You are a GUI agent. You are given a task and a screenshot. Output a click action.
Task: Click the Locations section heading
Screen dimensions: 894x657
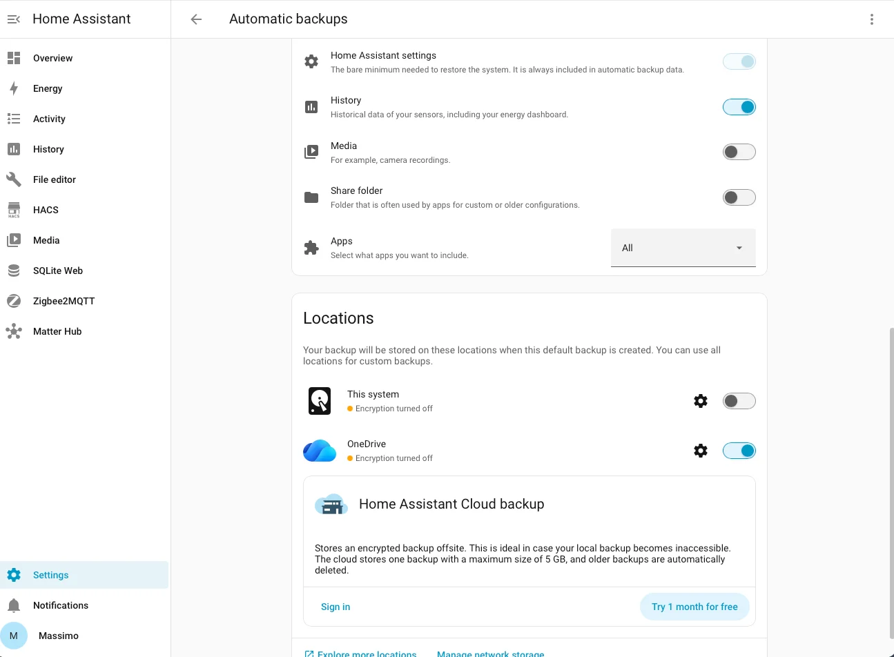click(338, 318)
